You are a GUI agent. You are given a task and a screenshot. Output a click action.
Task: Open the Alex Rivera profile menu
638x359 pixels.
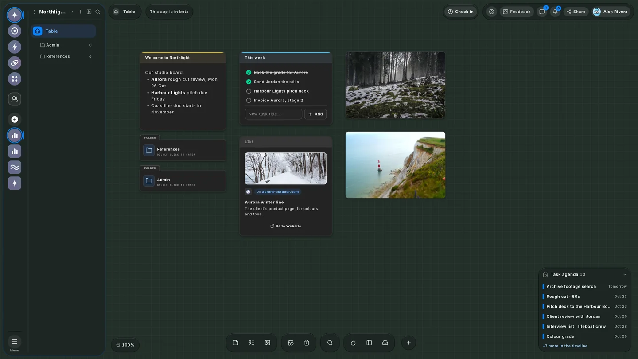611,12
